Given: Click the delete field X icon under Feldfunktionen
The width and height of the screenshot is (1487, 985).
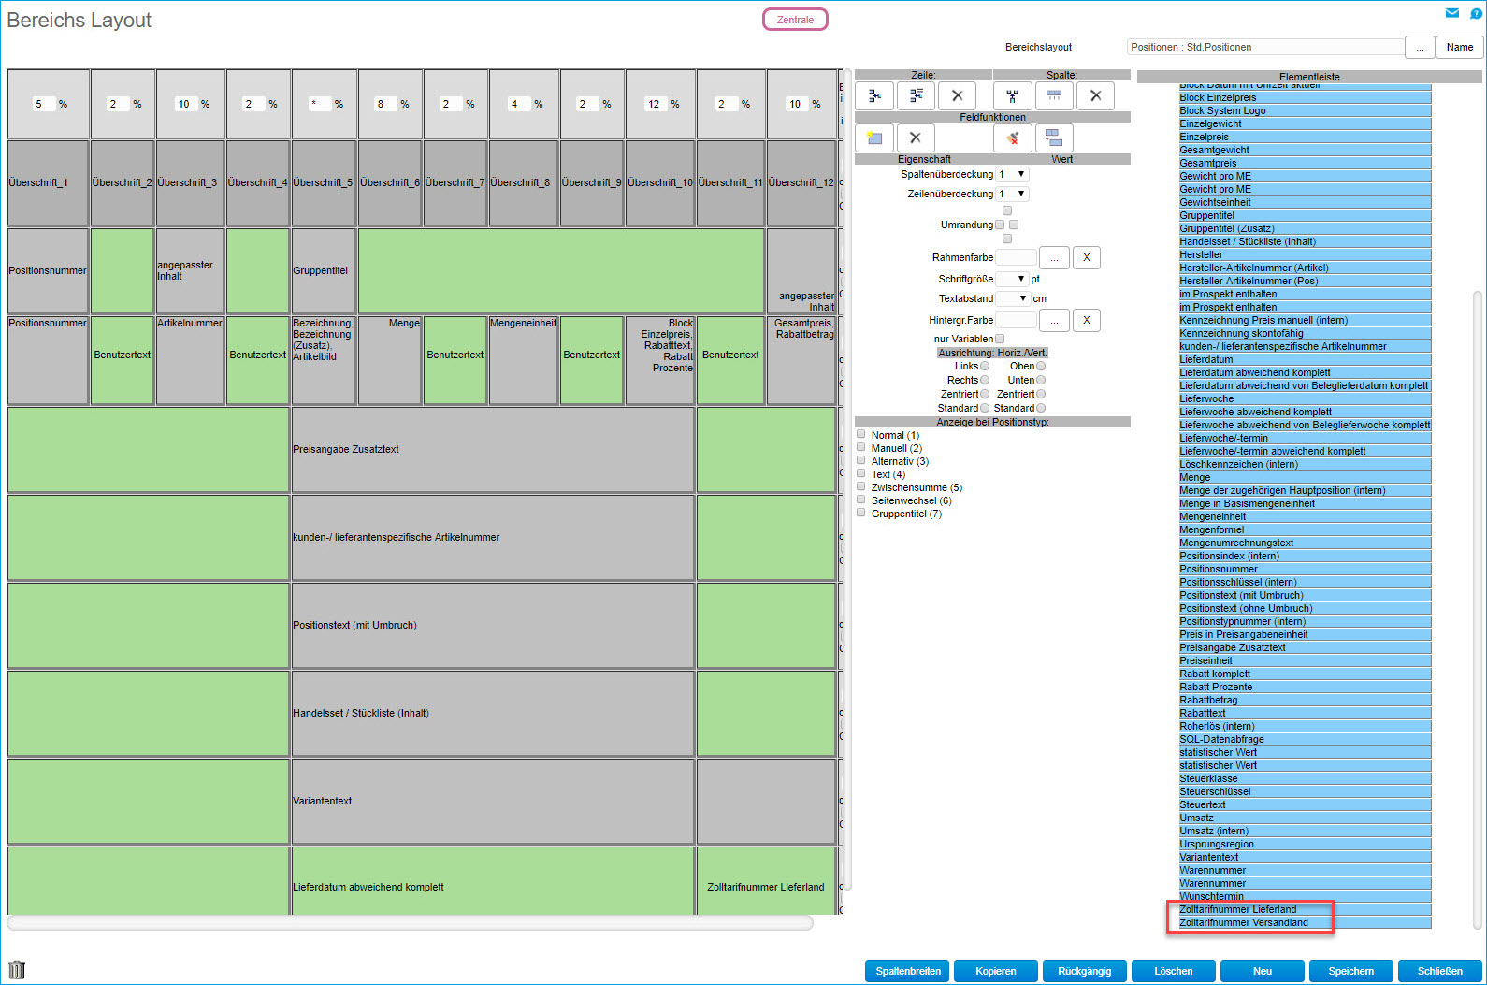Looking at the screenshot, I should (916, 138).
